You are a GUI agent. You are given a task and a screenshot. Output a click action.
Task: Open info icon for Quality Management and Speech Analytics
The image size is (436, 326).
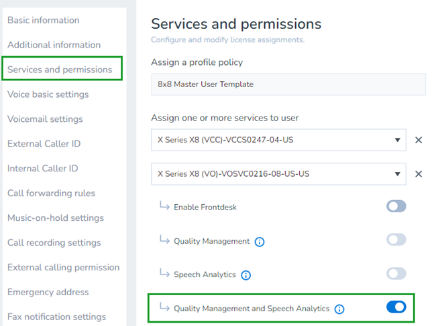339,309
